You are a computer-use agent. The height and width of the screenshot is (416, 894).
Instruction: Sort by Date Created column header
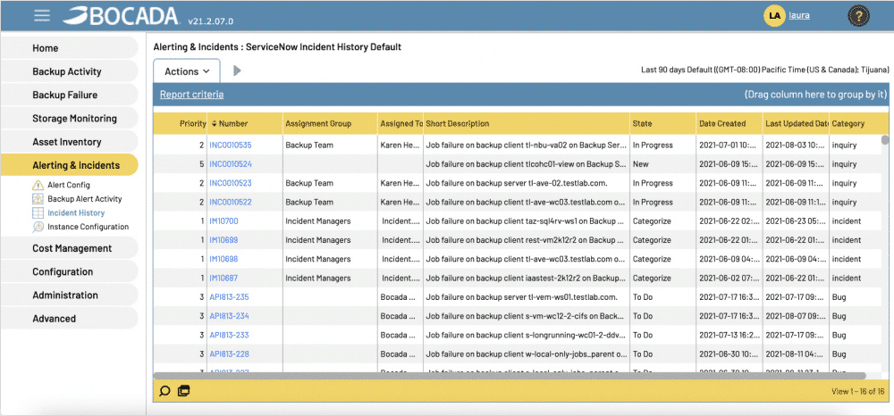pyautogui.click(x=730, y=123)
